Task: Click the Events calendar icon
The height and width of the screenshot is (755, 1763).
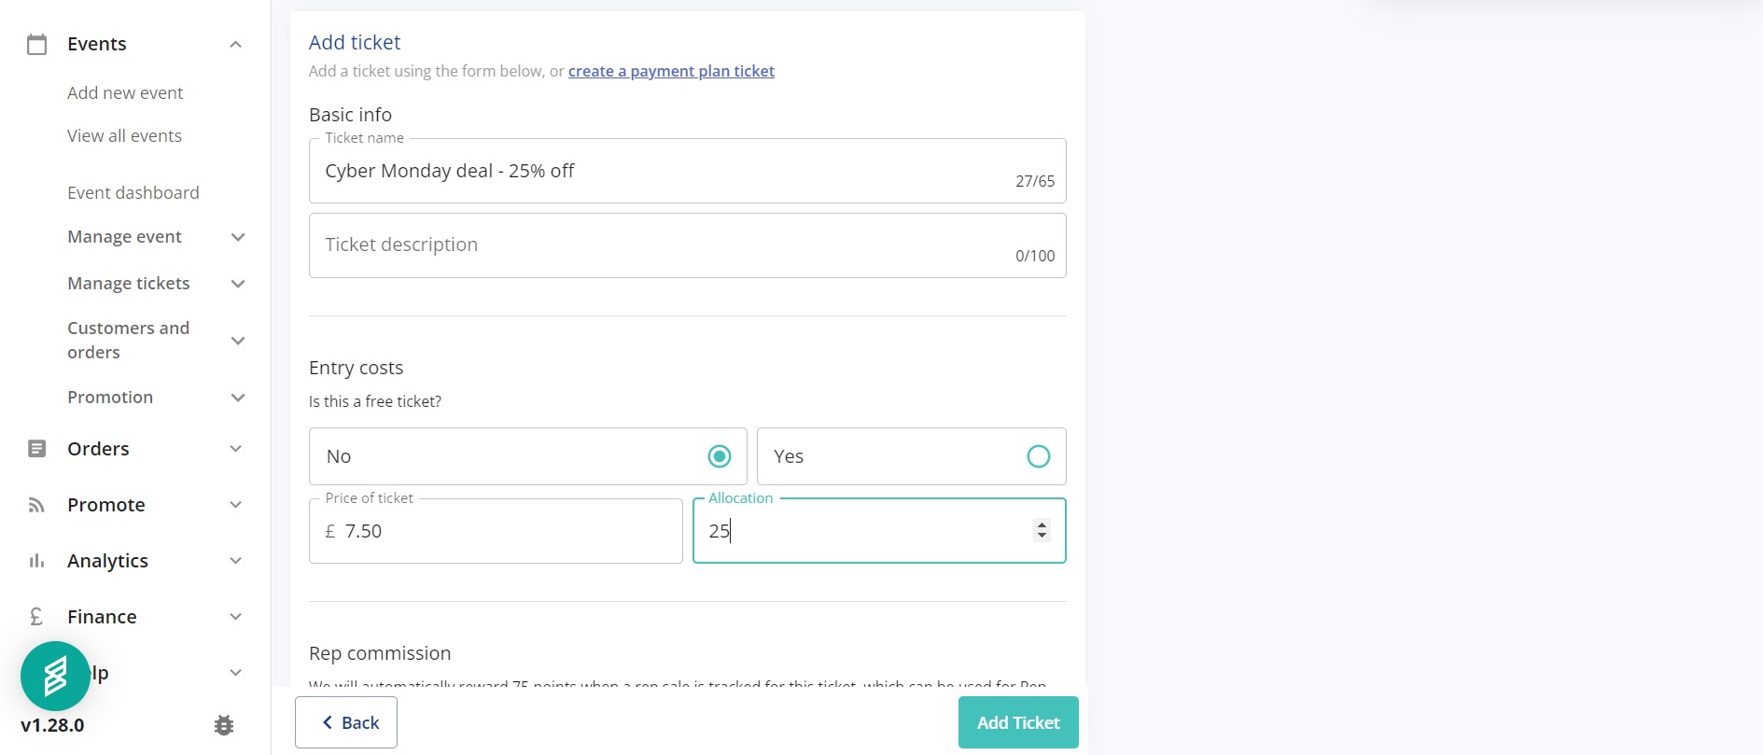Action: (x=36, y=44)
